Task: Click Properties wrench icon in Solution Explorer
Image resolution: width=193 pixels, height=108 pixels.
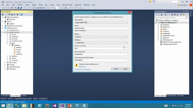Action: (181, 15)
